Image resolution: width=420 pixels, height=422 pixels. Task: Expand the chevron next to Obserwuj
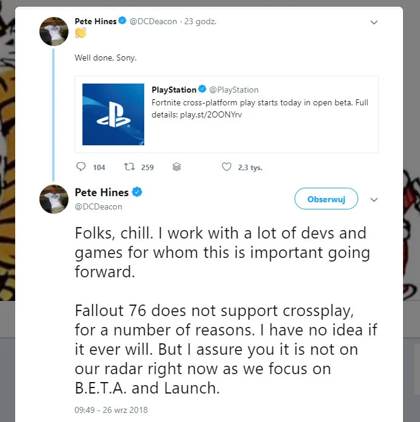coord(374,199)
